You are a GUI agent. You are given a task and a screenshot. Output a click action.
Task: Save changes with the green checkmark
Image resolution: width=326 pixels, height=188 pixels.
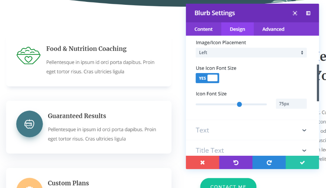(302, 162)
